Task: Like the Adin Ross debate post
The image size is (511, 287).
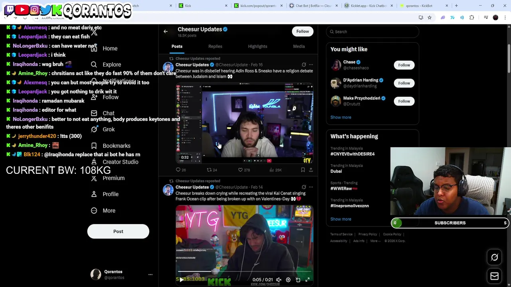Action: pyautogui.click(x=244, y=170)
